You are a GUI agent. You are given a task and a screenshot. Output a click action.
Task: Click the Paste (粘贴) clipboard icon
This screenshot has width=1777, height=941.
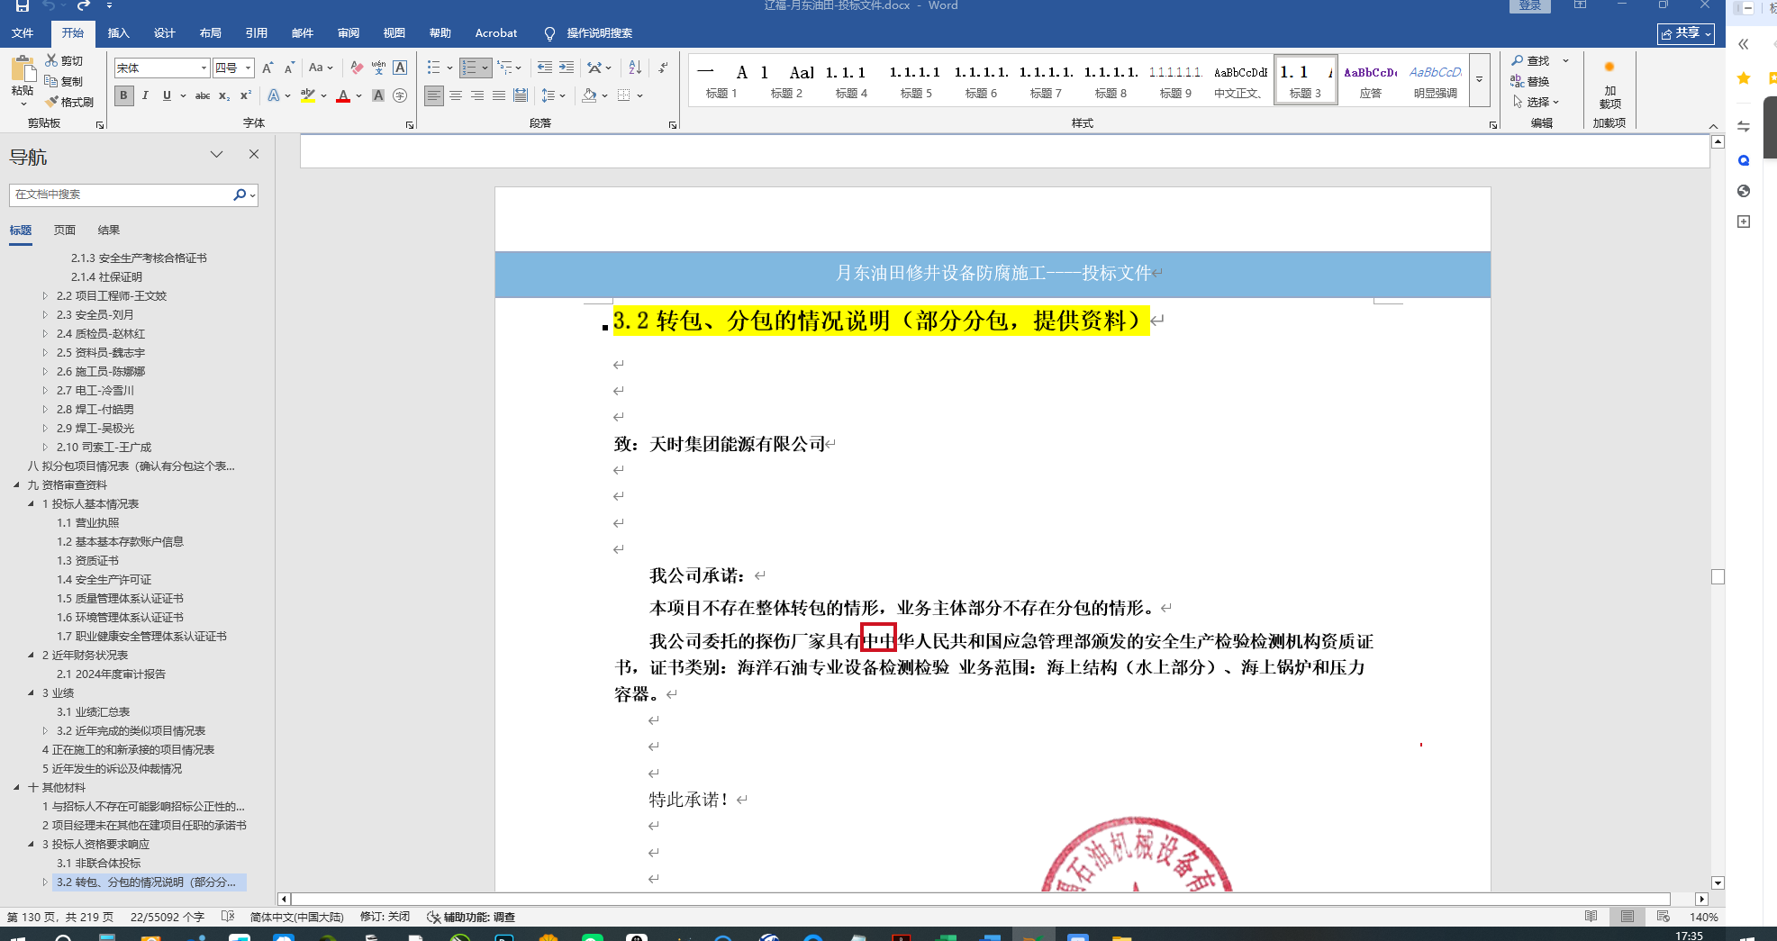pyautogui.click(x=23, y=70)
